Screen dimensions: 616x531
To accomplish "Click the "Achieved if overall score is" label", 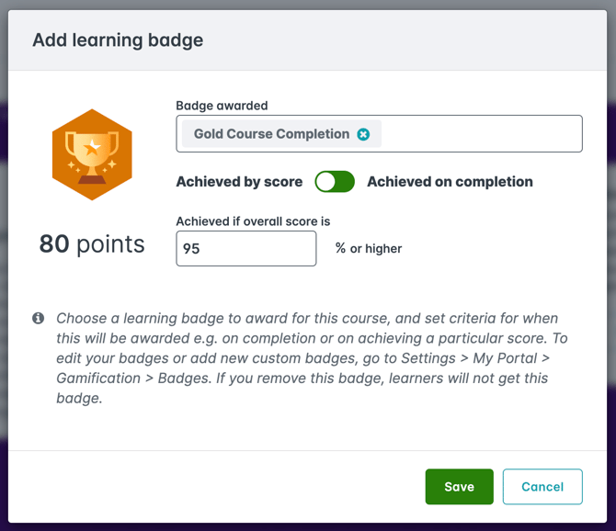I will (x=253, y=221).
